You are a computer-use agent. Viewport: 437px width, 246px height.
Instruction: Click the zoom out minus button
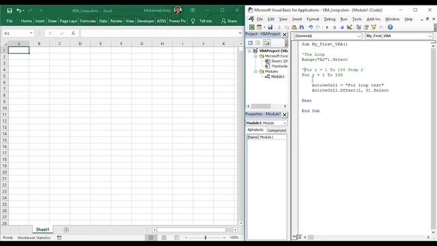coord(186,238)
